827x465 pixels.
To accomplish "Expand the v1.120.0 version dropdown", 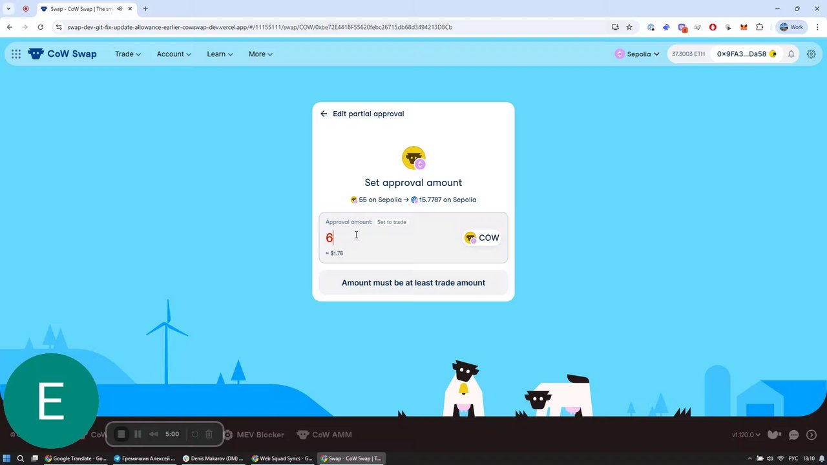I will [746, 435].
